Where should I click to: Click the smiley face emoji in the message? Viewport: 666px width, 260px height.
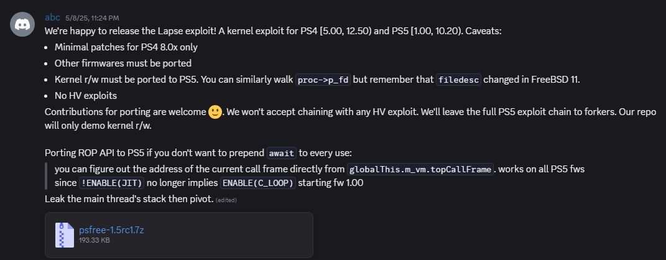point(215,113)
